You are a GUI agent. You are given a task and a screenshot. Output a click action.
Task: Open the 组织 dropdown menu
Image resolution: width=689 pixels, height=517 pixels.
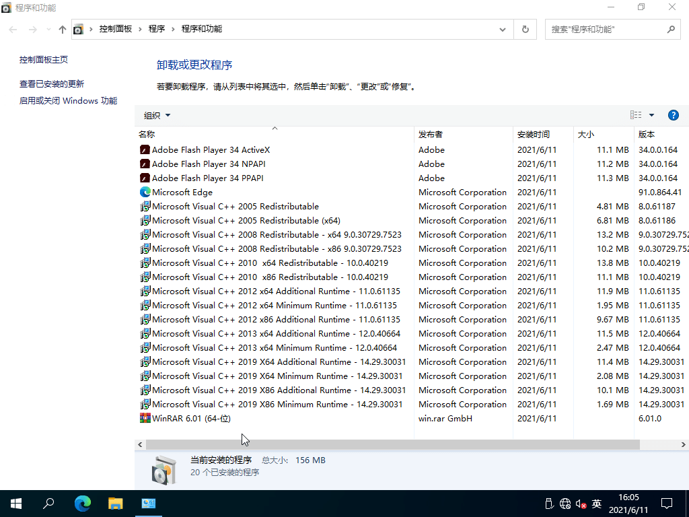click(x=155, y=114)
